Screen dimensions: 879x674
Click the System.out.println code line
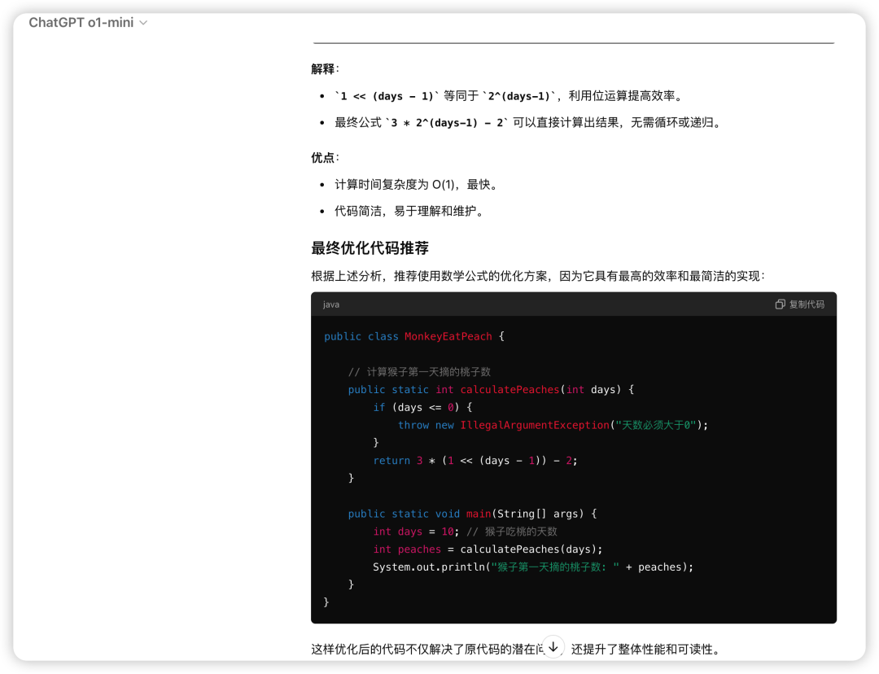[x=532, y=567]
